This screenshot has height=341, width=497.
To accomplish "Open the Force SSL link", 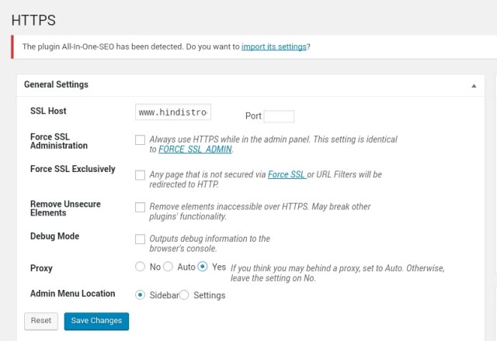I will tap(287, 174).
